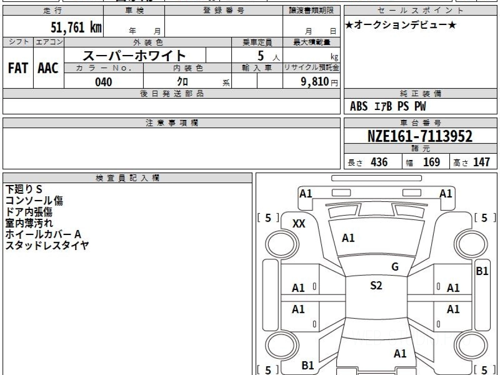Viewport: 500px width, 375px height.
Task: Click the 譲渡書類期限 header cell
Action: 311,11
